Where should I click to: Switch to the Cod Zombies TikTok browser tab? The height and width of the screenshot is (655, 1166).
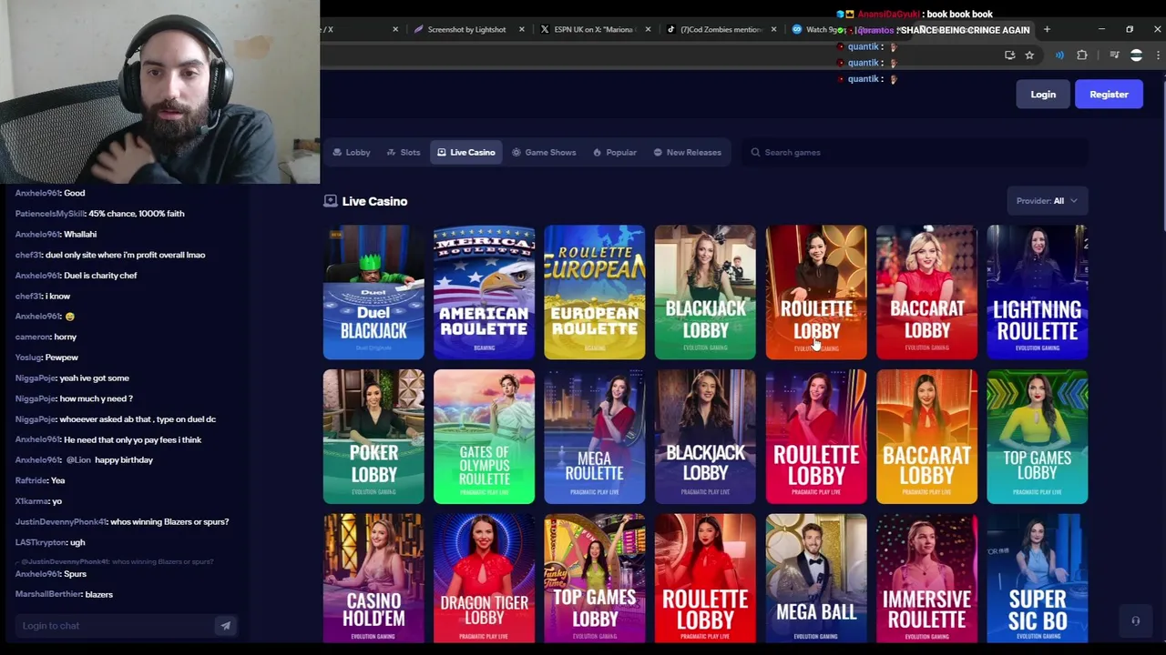coord(721,29)
